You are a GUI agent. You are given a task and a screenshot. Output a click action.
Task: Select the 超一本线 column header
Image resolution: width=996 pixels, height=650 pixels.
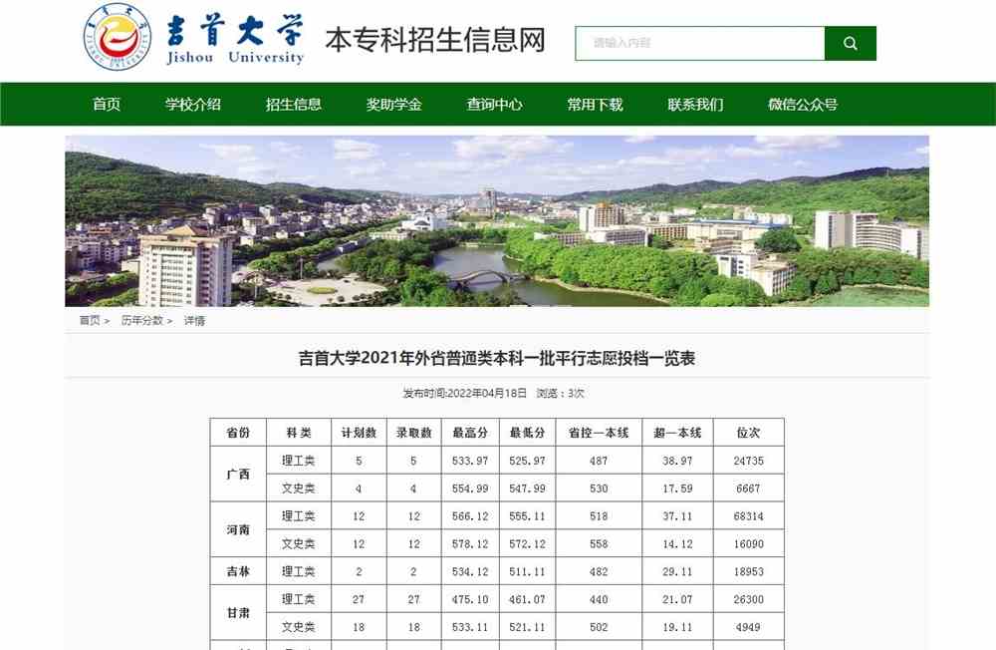[677, 433]
